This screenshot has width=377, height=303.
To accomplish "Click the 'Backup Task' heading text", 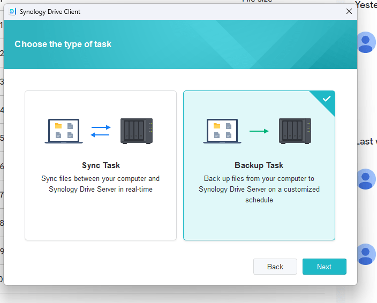I will coord(259,165).
